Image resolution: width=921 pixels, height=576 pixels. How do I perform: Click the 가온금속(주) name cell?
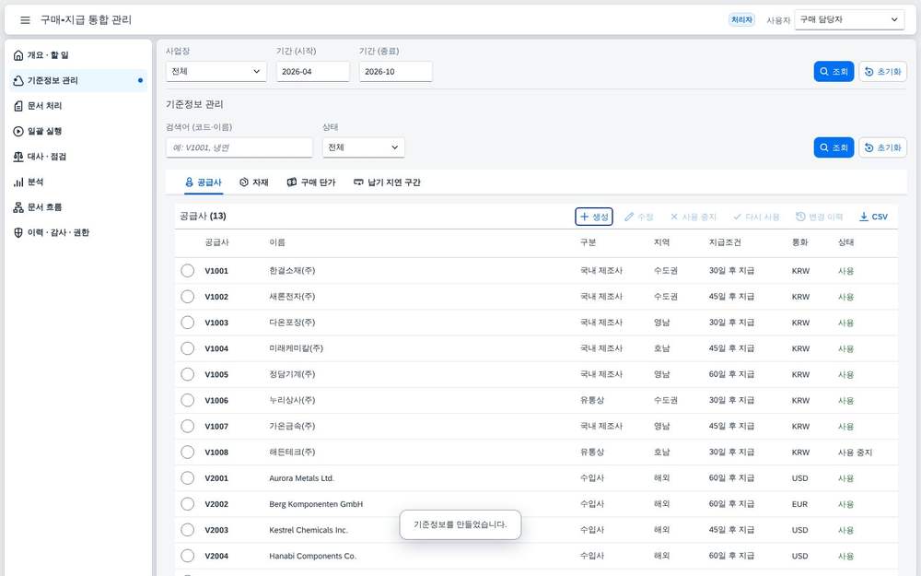292,426
